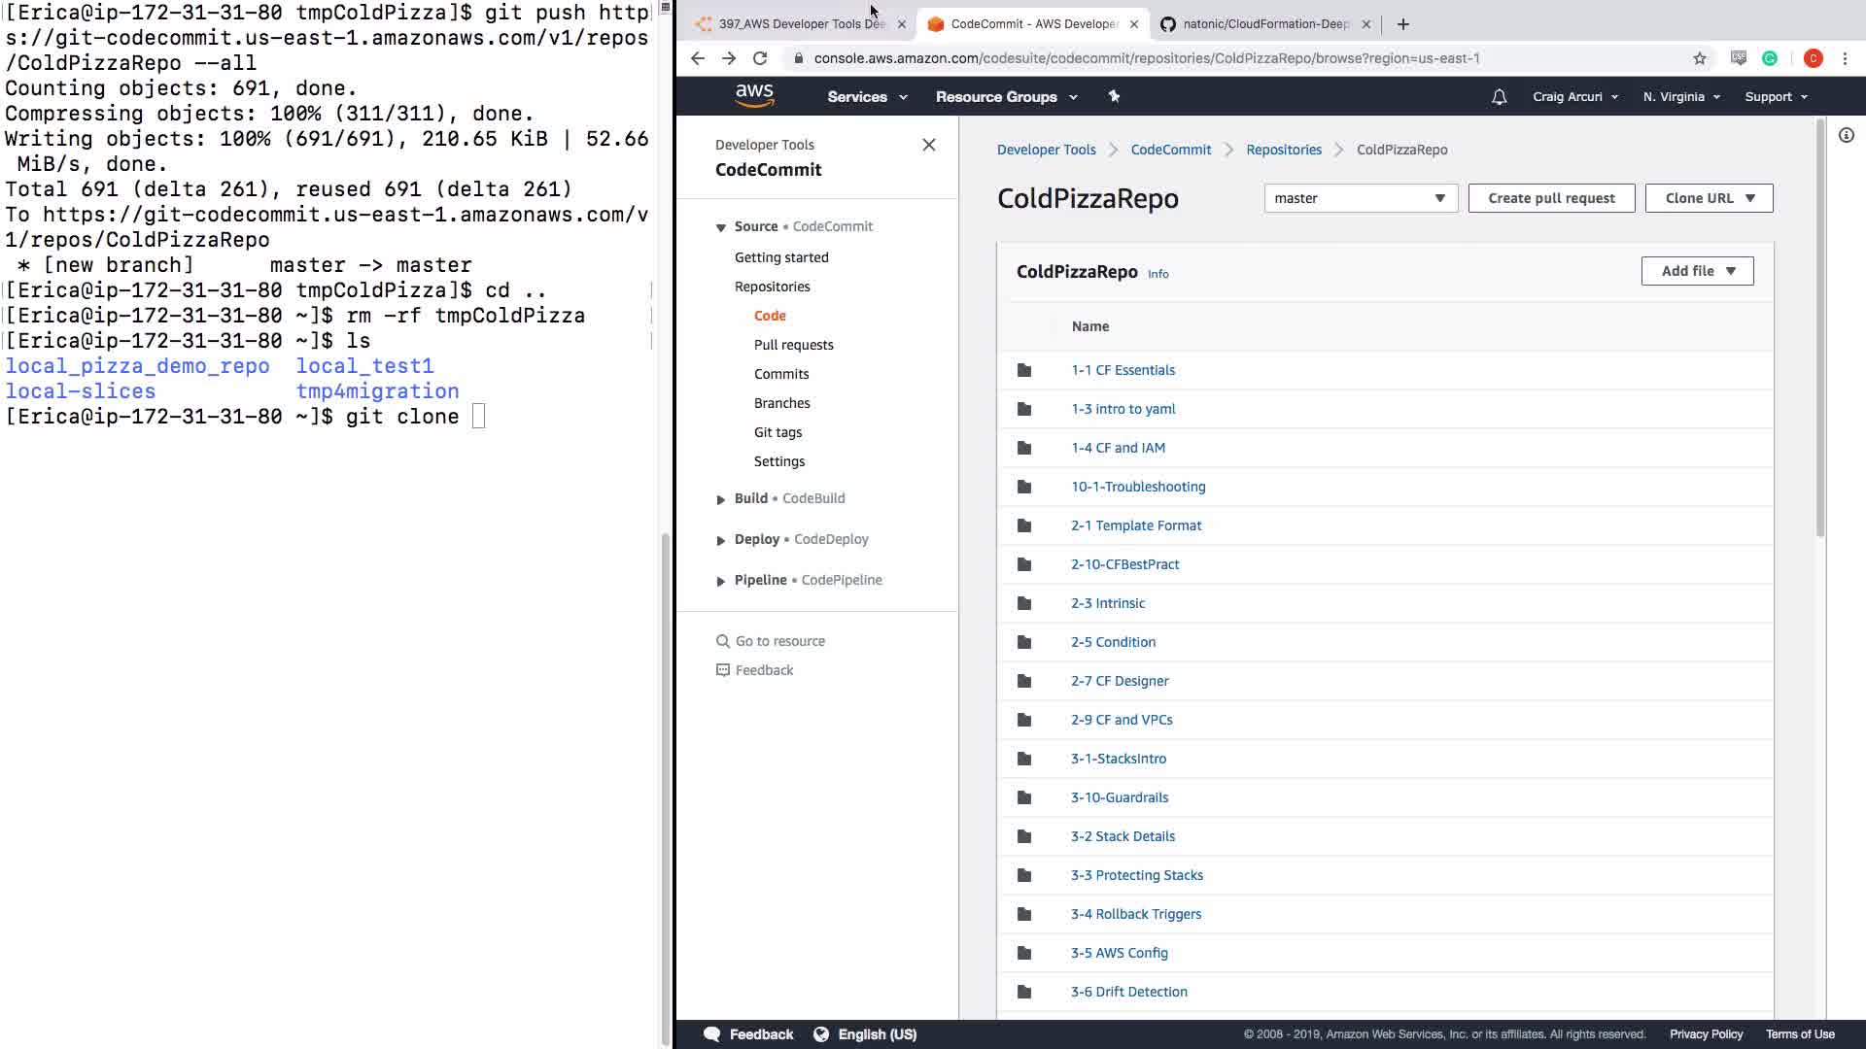Open a new browser tab with plus icon
The height and width of the screenshot is (1049, 1866).
pyautogui.click(x=1402, y=24)
